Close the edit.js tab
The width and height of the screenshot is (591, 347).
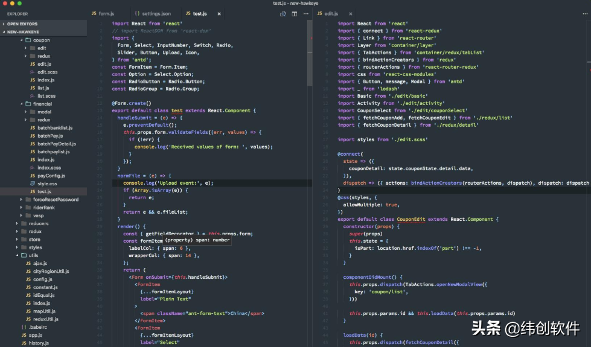(351, 13)
